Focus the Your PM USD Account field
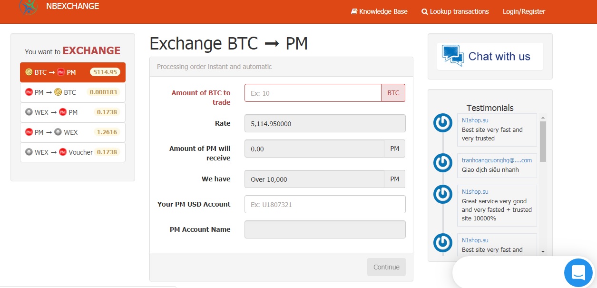The width and height of the screenshot is (597, 288). pyautogui.click(x=324, y=204)
